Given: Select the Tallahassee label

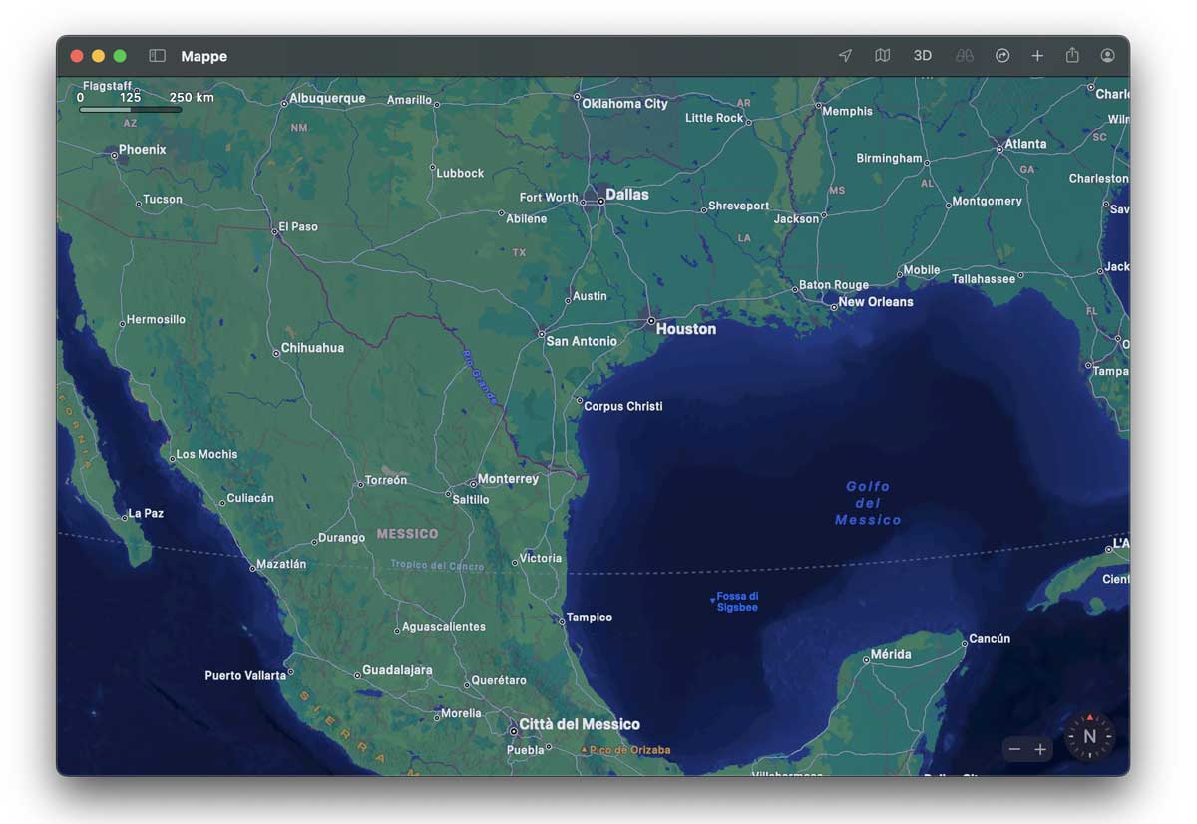Looking at the screenshot, I should coord(984,279).
